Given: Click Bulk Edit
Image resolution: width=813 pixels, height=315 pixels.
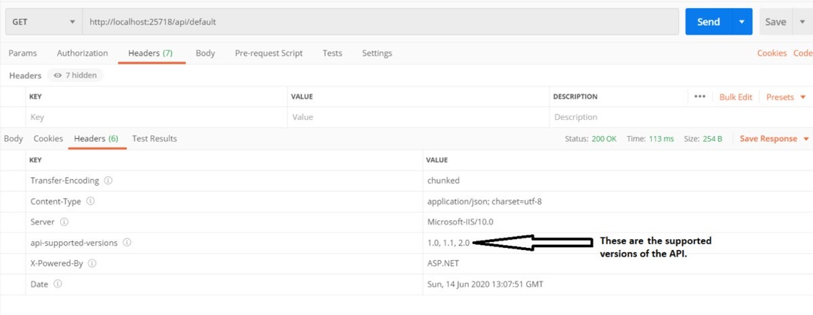Looking at the screenshot, I should coord(736,97).
